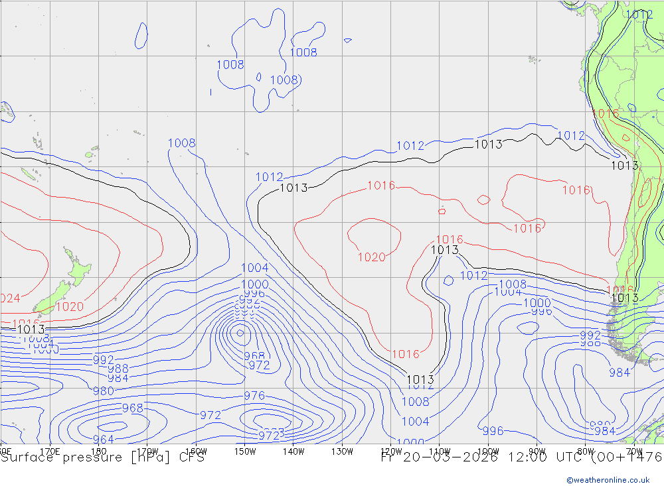Click the 1012 label over South America's top corner
Screen dimensions: 664x486
(639, 15)
